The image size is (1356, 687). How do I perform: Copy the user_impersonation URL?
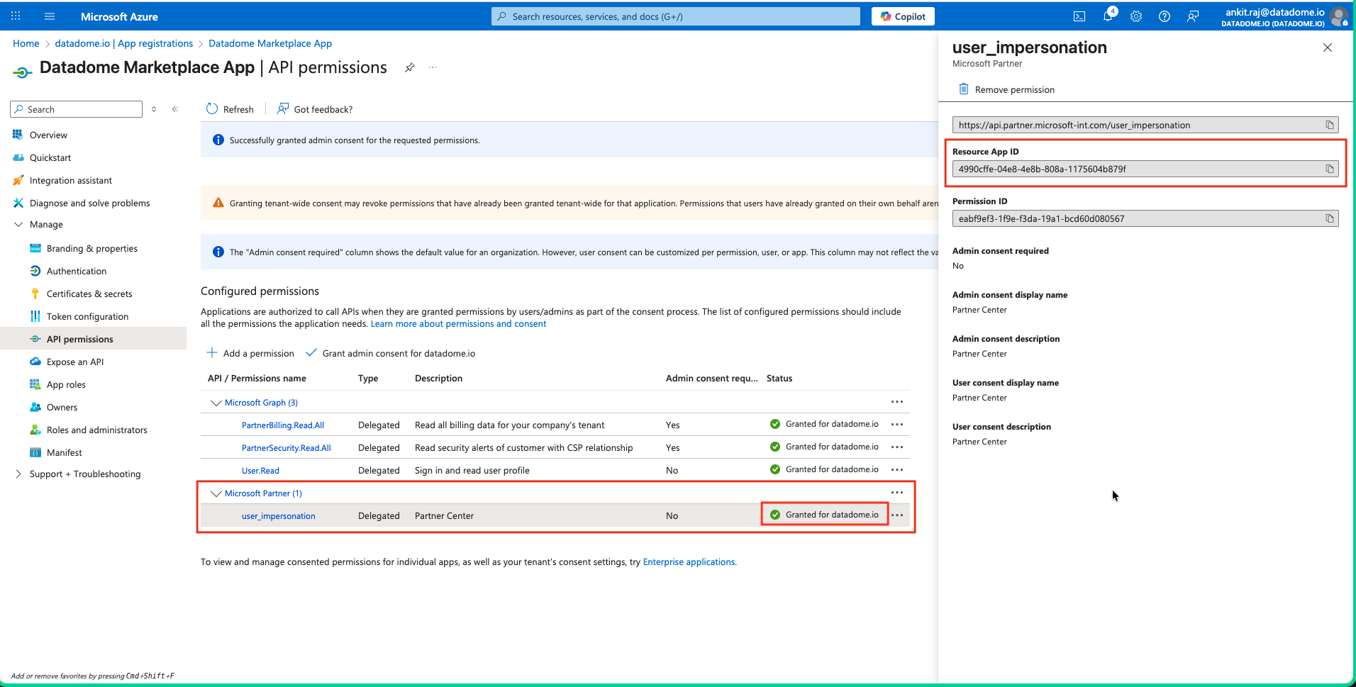(x=1330, y=125)
